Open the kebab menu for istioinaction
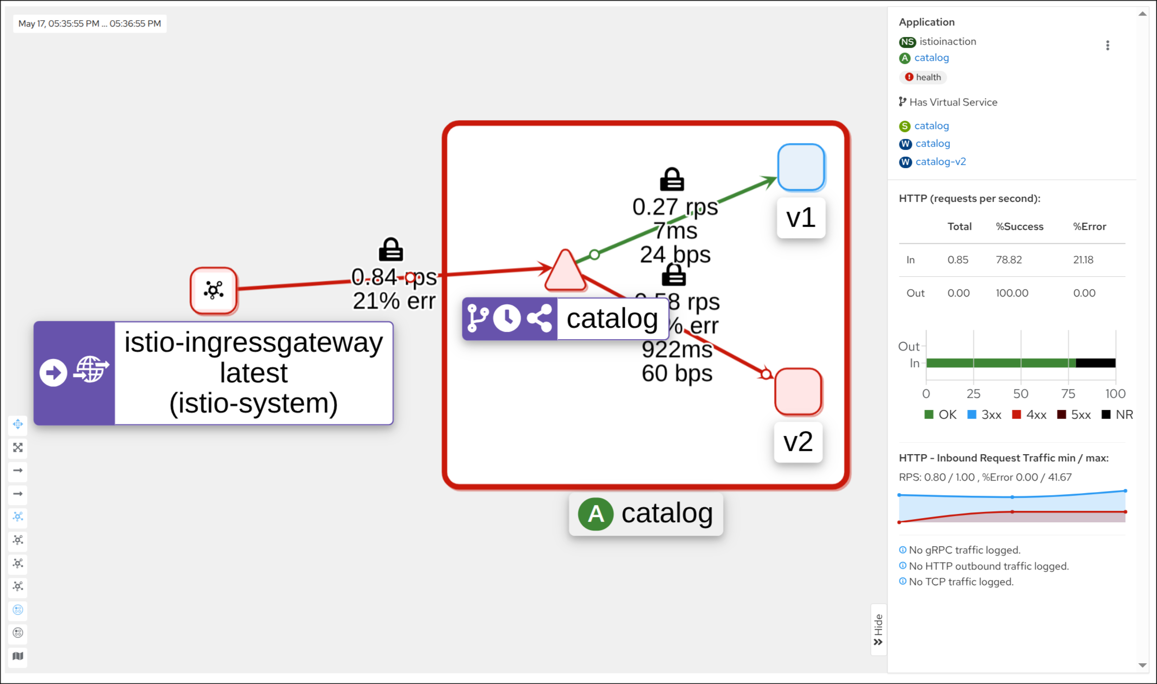This screenshot has width=1157, height=684. [x=1108, y=46]
